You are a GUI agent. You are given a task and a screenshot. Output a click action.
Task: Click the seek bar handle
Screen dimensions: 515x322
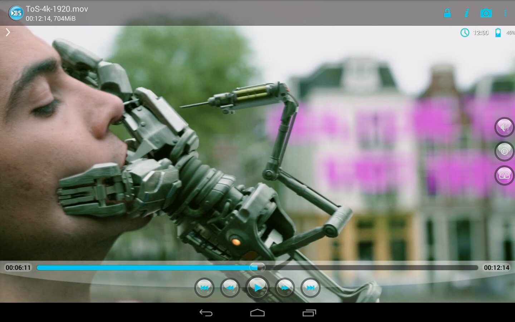pyautogui.click(x=257, y=267)
